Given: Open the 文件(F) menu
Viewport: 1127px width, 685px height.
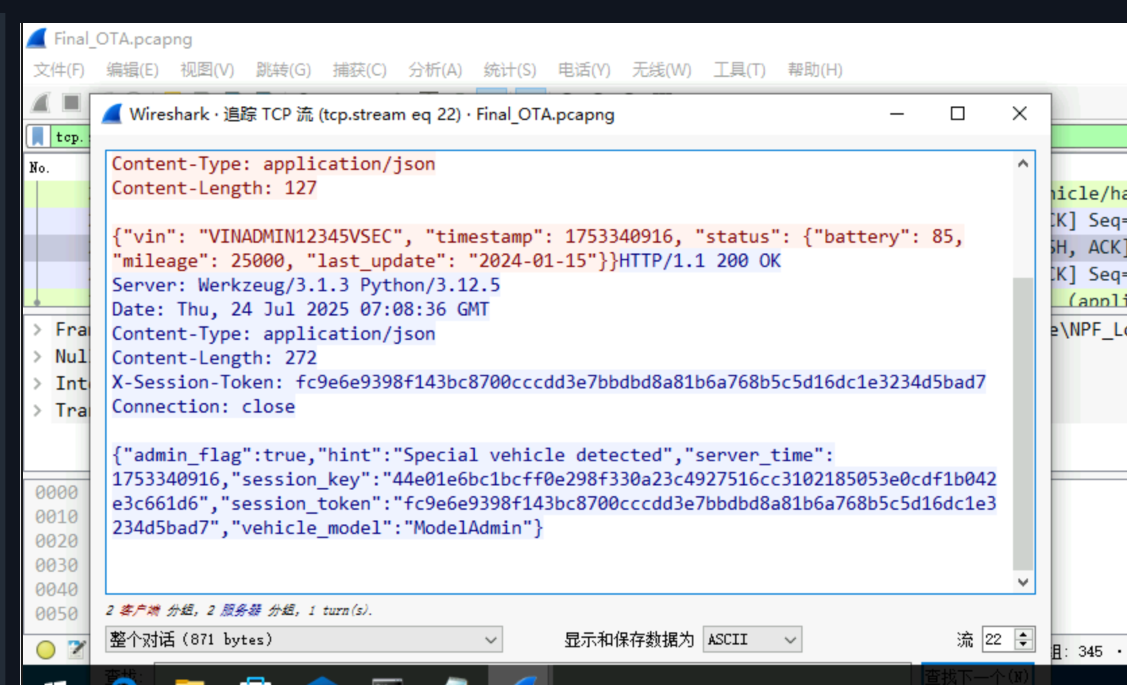Looking at the screenshot, I should coord(59,70).
